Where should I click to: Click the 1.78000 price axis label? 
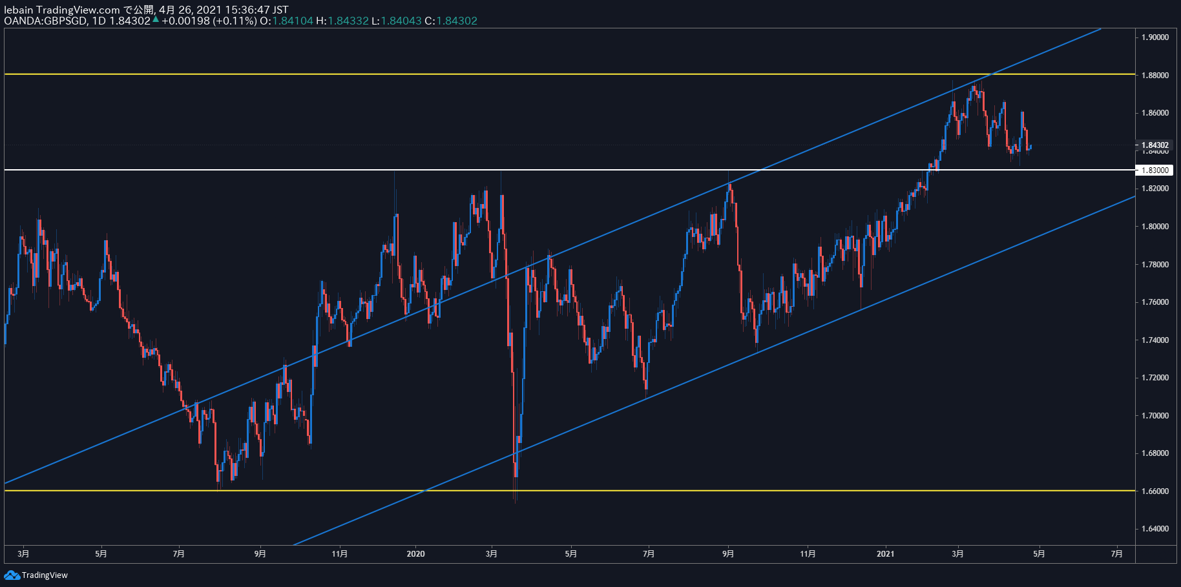point(1155,265)
